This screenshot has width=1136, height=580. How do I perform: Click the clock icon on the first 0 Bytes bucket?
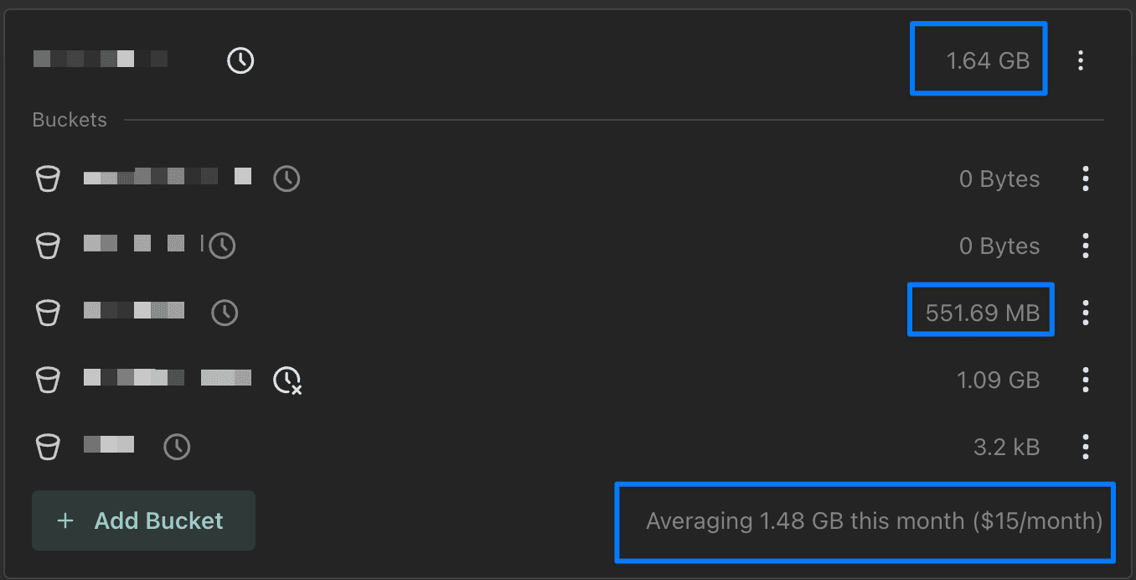287,179
